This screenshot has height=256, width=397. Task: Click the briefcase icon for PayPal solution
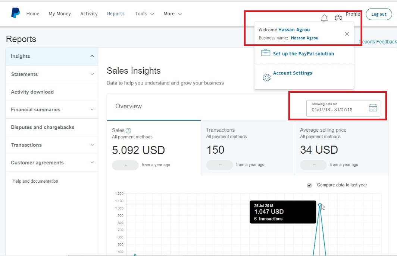[x=266, y=53]
